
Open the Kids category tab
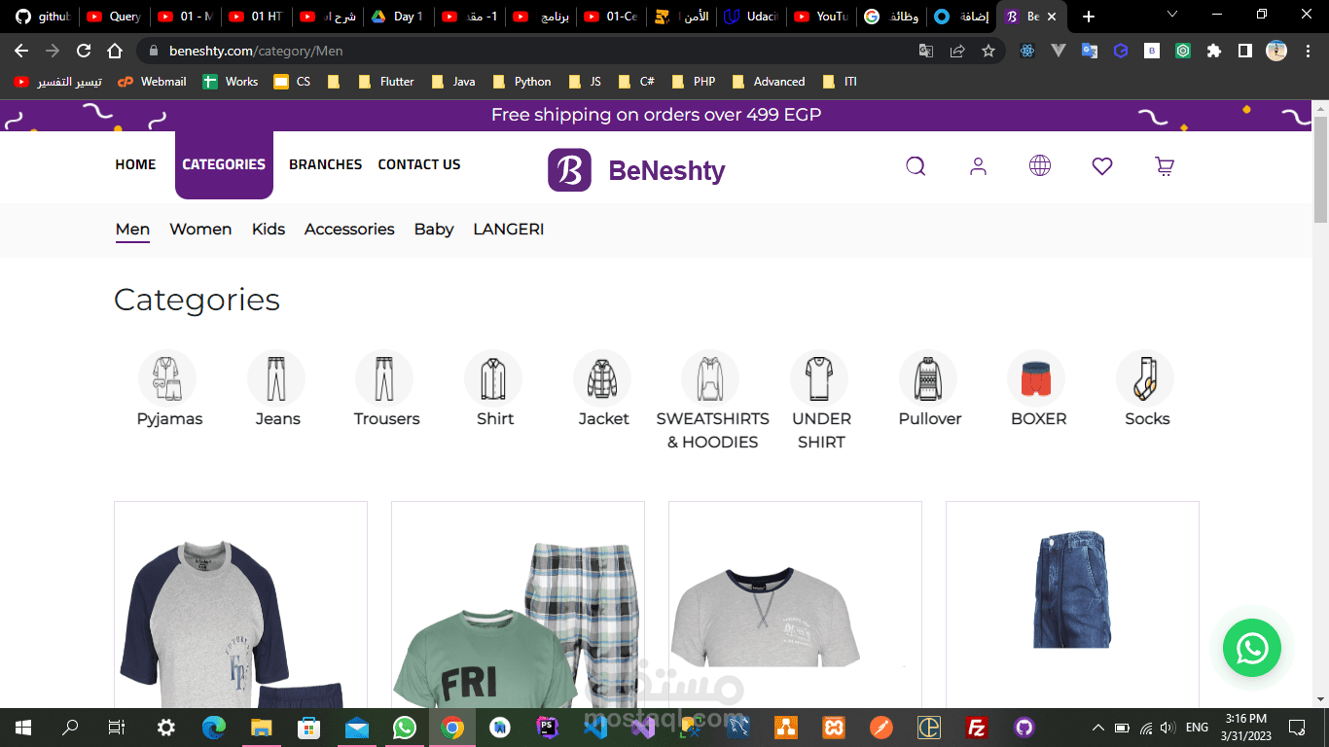click(x=269, y=230)
